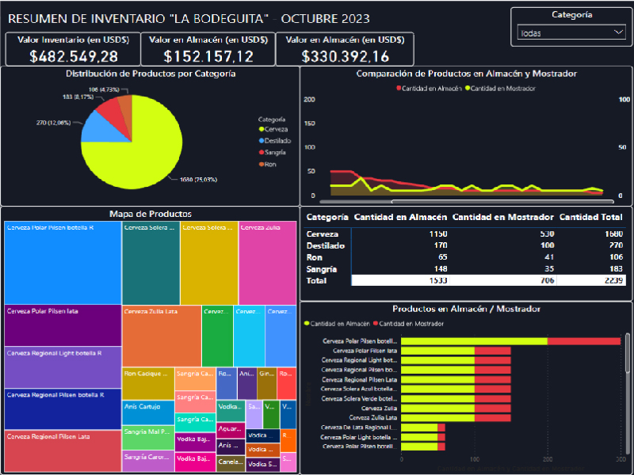Viewport: 634px width, 475px height.
Task: Click the bar chart vertical scrollbar
Action: coord(628,352)
